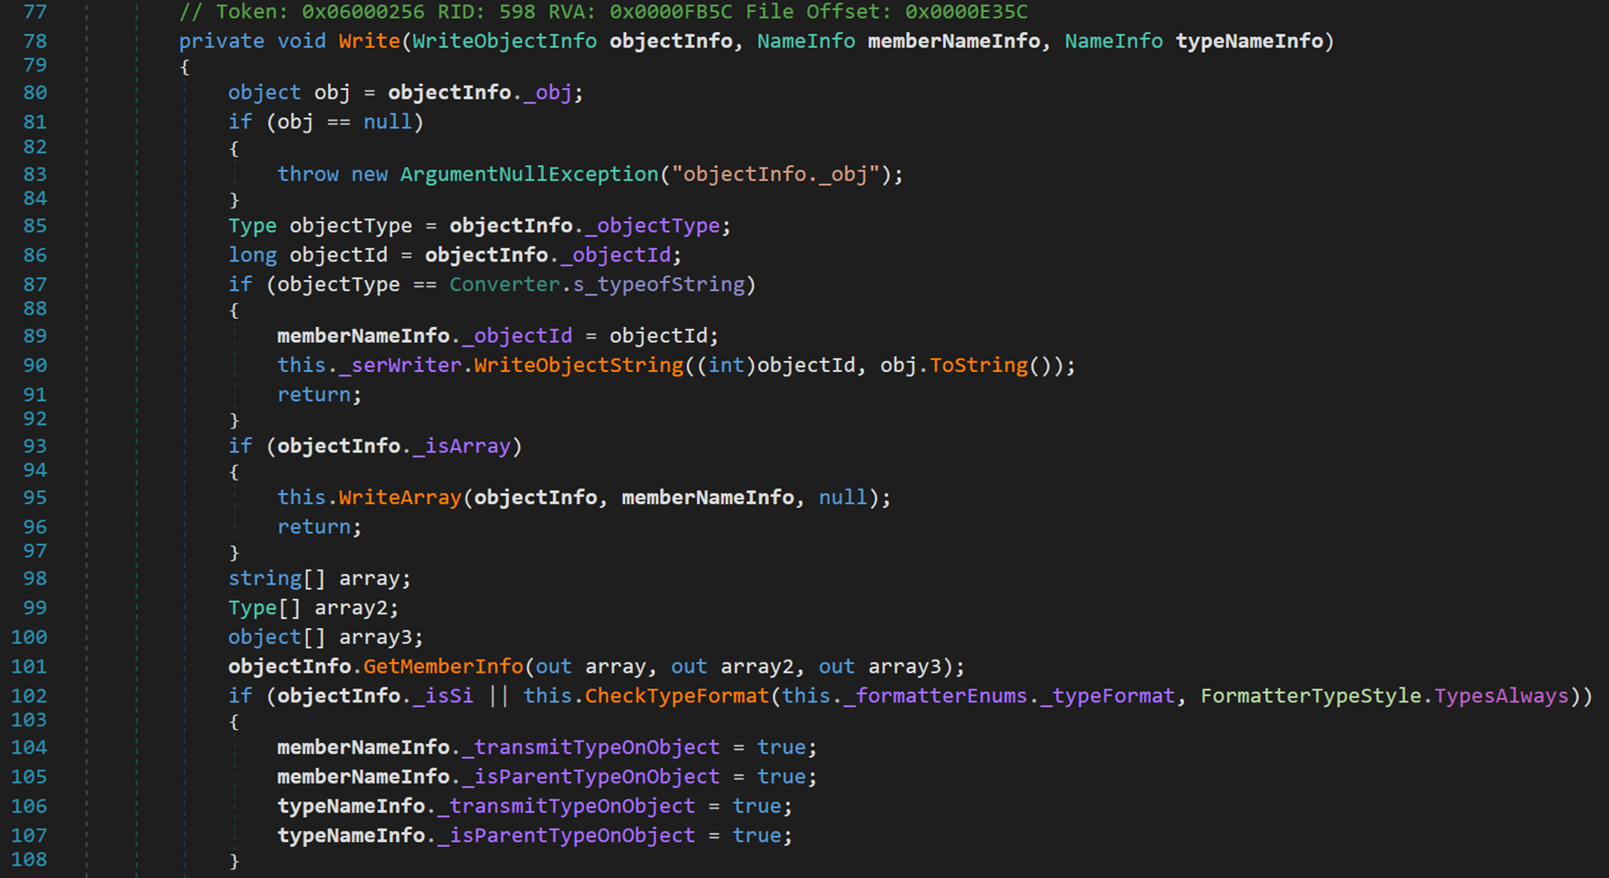Image resolution: width=1609 pixels, height=878 pixels.
Task: Click memberNameInfo._isParentTypeOnObject on line 105
Action: click(x=498, y=778)
